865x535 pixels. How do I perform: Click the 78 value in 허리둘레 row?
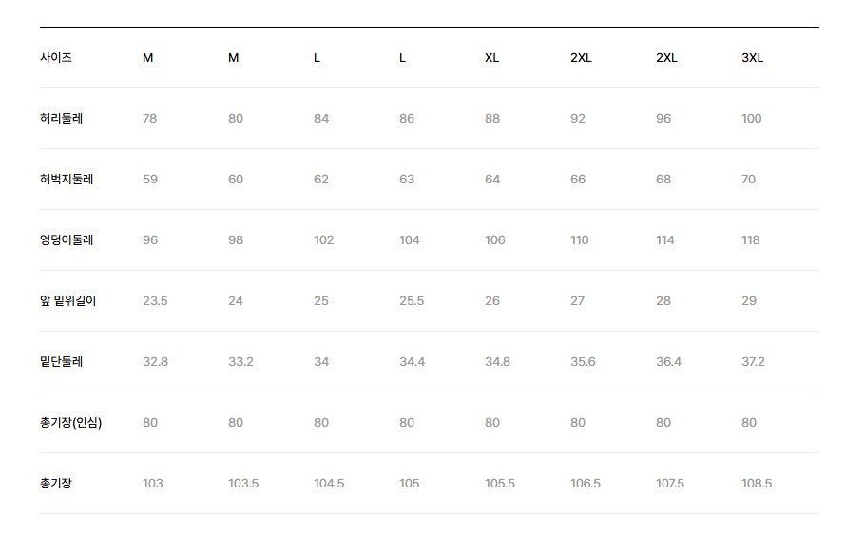click(150, 119)
